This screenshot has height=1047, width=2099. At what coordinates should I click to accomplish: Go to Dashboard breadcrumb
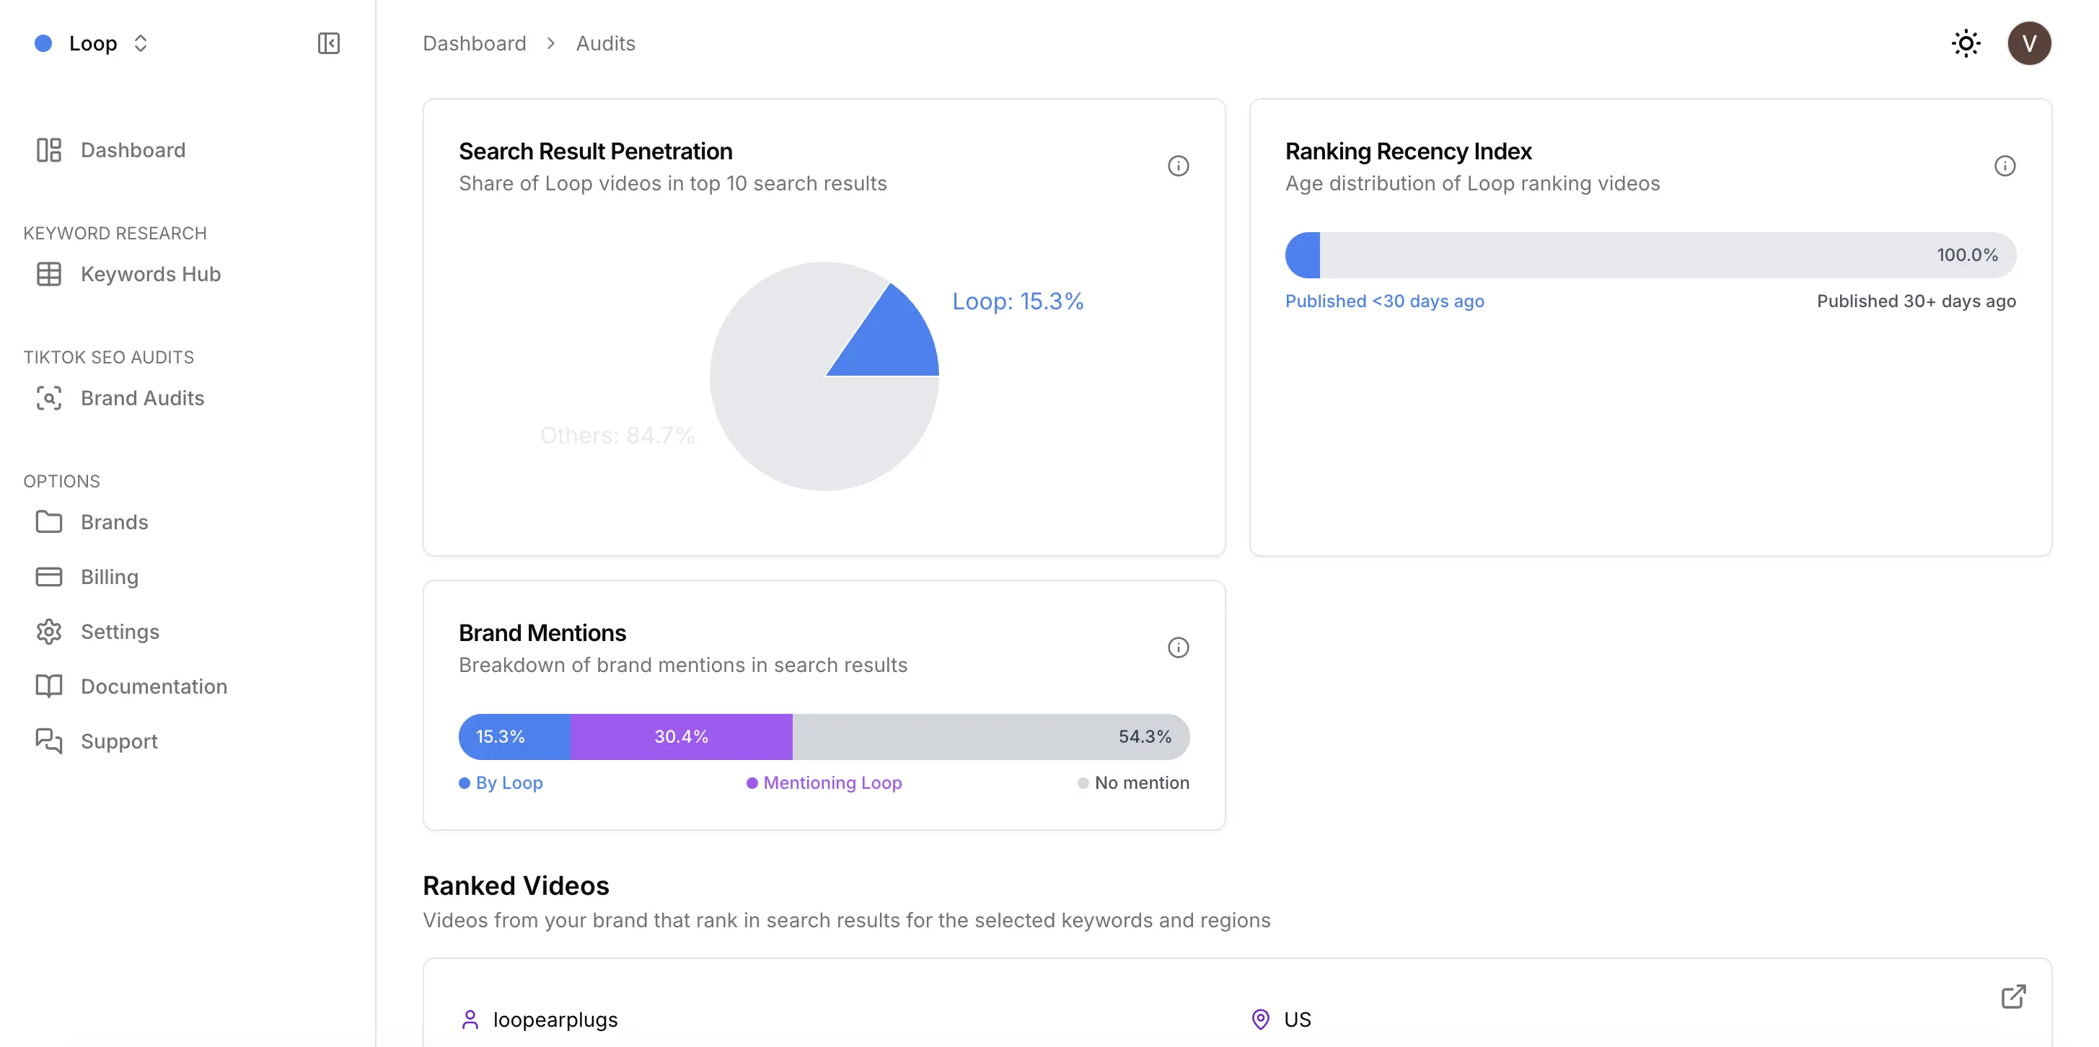click(474, 43)
